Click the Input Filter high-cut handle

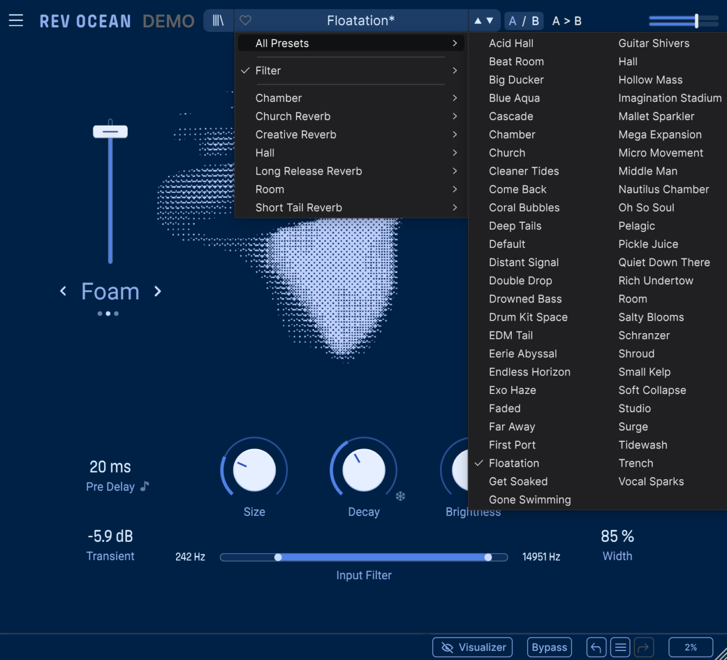point(488,557)
